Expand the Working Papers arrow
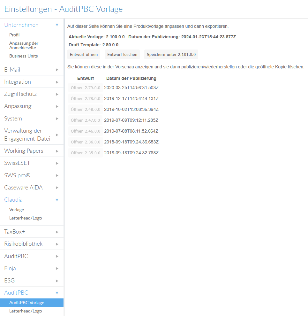The height and width of the screenshot is (316, 308). tap(57, 151)
